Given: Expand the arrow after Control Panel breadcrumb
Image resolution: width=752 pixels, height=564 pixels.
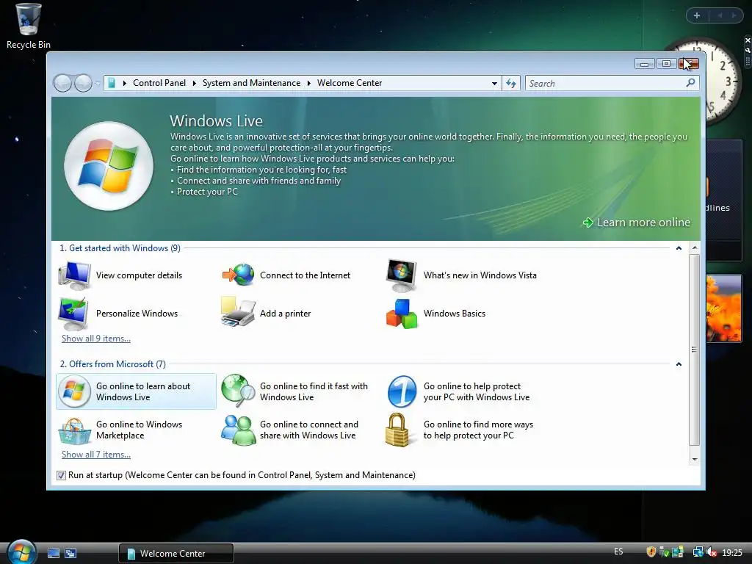Looking at the screenshot, I should (194, 83).
